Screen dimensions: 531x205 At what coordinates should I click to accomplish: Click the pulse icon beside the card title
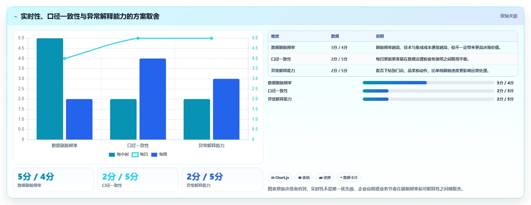click(x=16, y=17)
